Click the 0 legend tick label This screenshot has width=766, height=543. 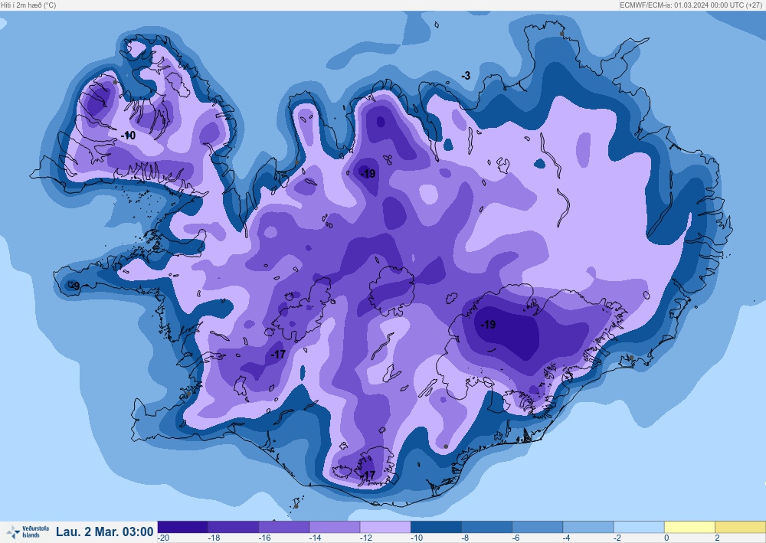(x=666, y=538)
